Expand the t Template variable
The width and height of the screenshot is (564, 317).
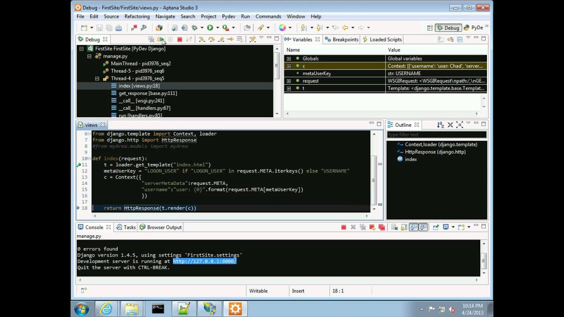pyautogui.click(x=289, y=88)
